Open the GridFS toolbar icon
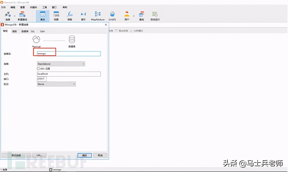The image size is (288, 172). [x=112, y=16]
